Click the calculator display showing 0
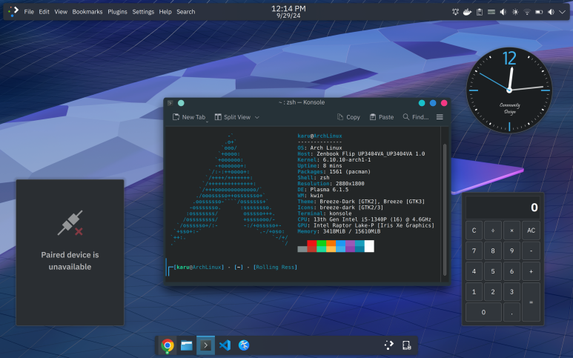The height and width of the screenshot is (358, 573). (x=503, y=208)
